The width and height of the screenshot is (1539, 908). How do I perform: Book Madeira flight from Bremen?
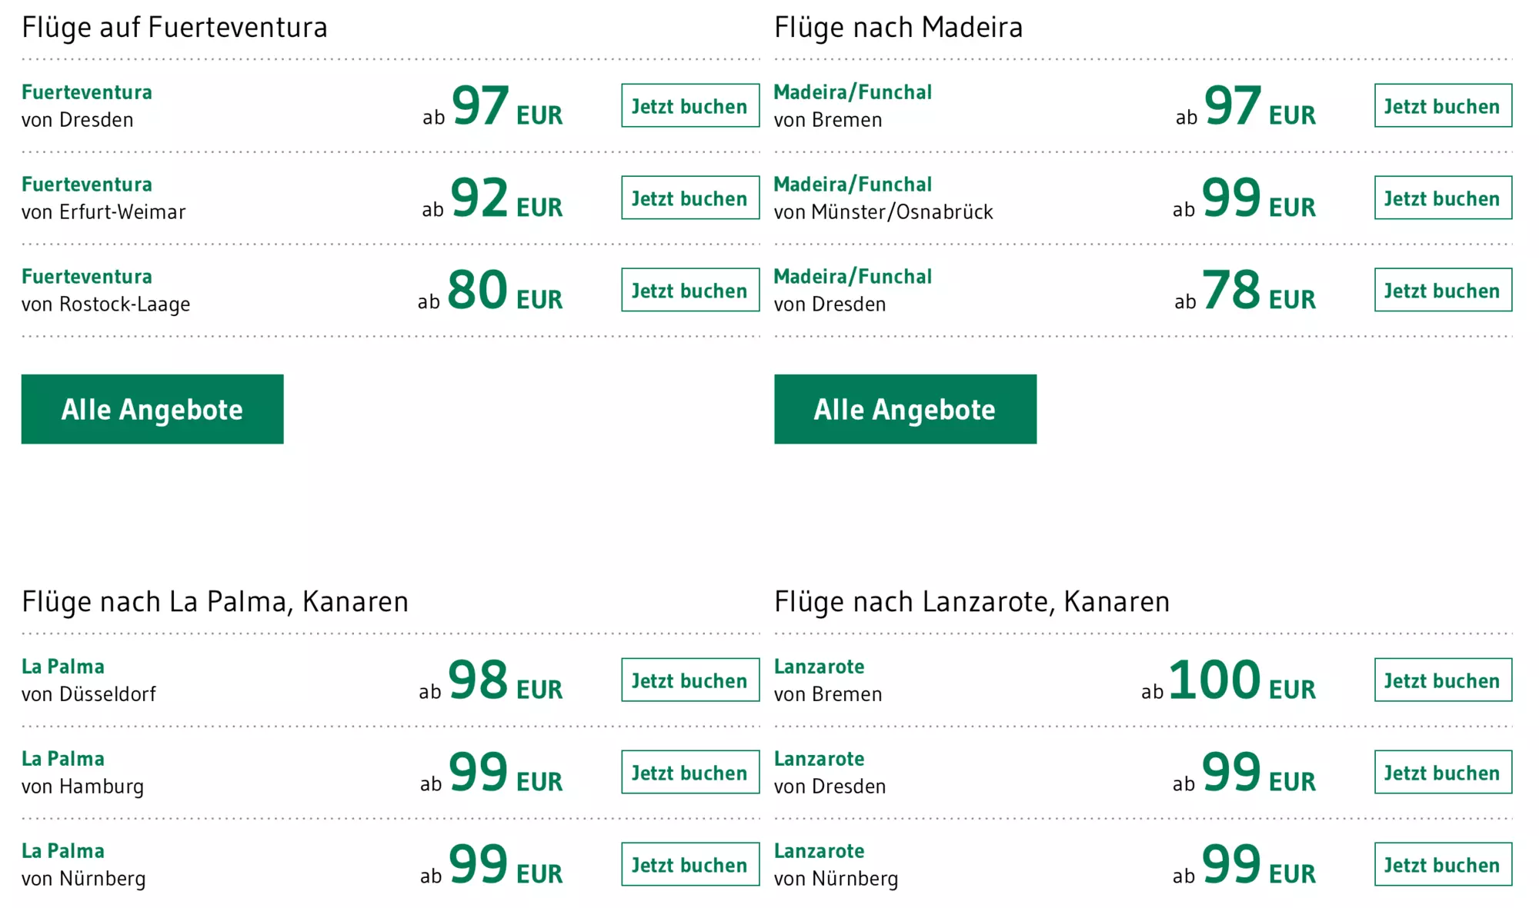point(1442,106)
